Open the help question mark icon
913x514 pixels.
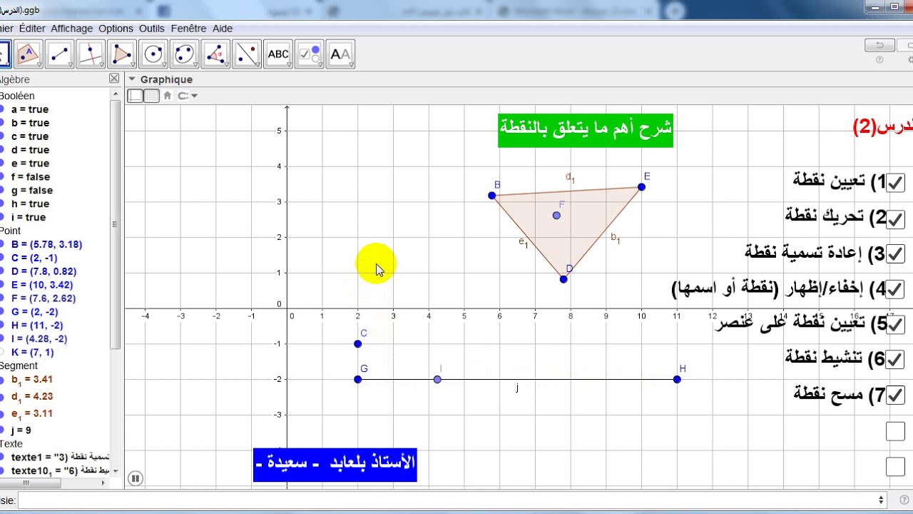pyautogui.click(x=879, y=61)
